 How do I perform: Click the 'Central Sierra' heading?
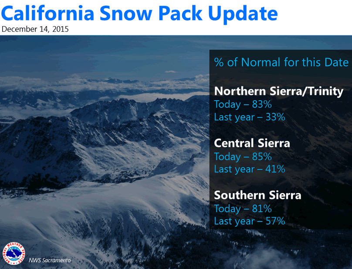pyautogui.click(x=252, y=143)
